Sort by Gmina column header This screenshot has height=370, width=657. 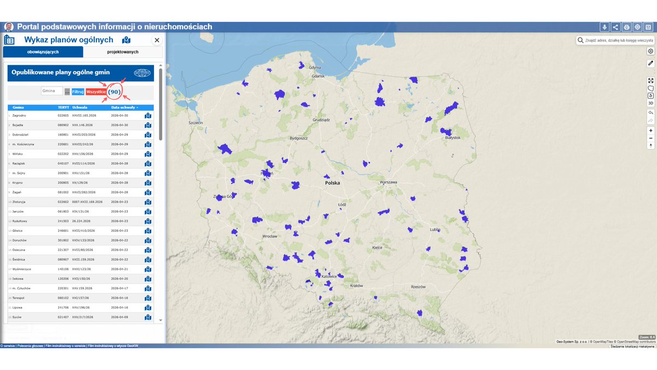coord(18,107)
